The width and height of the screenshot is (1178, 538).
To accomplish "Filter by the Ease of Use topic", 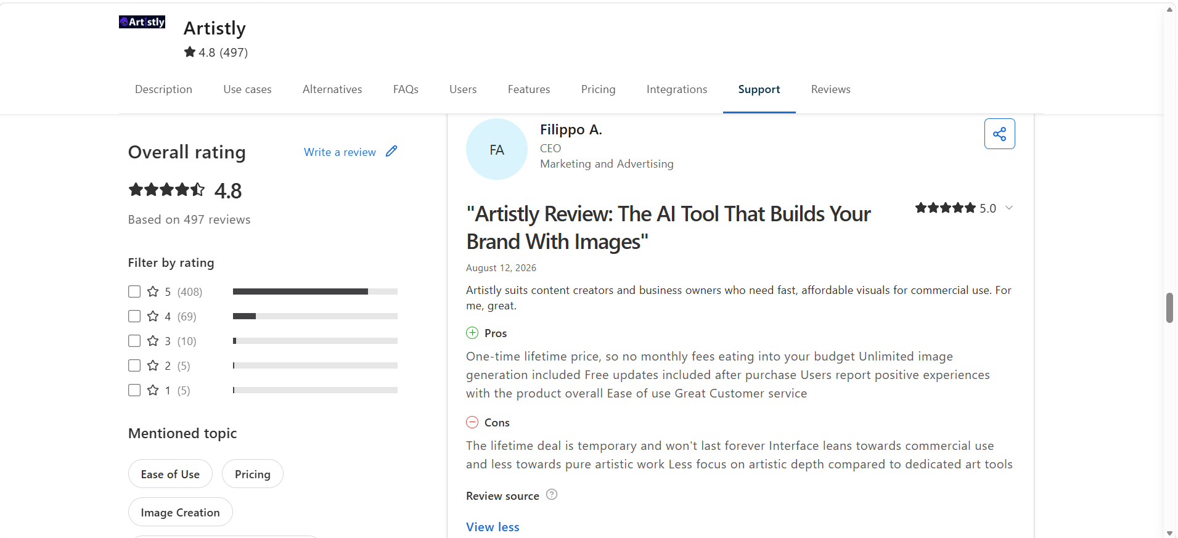I will pos(170,474).
